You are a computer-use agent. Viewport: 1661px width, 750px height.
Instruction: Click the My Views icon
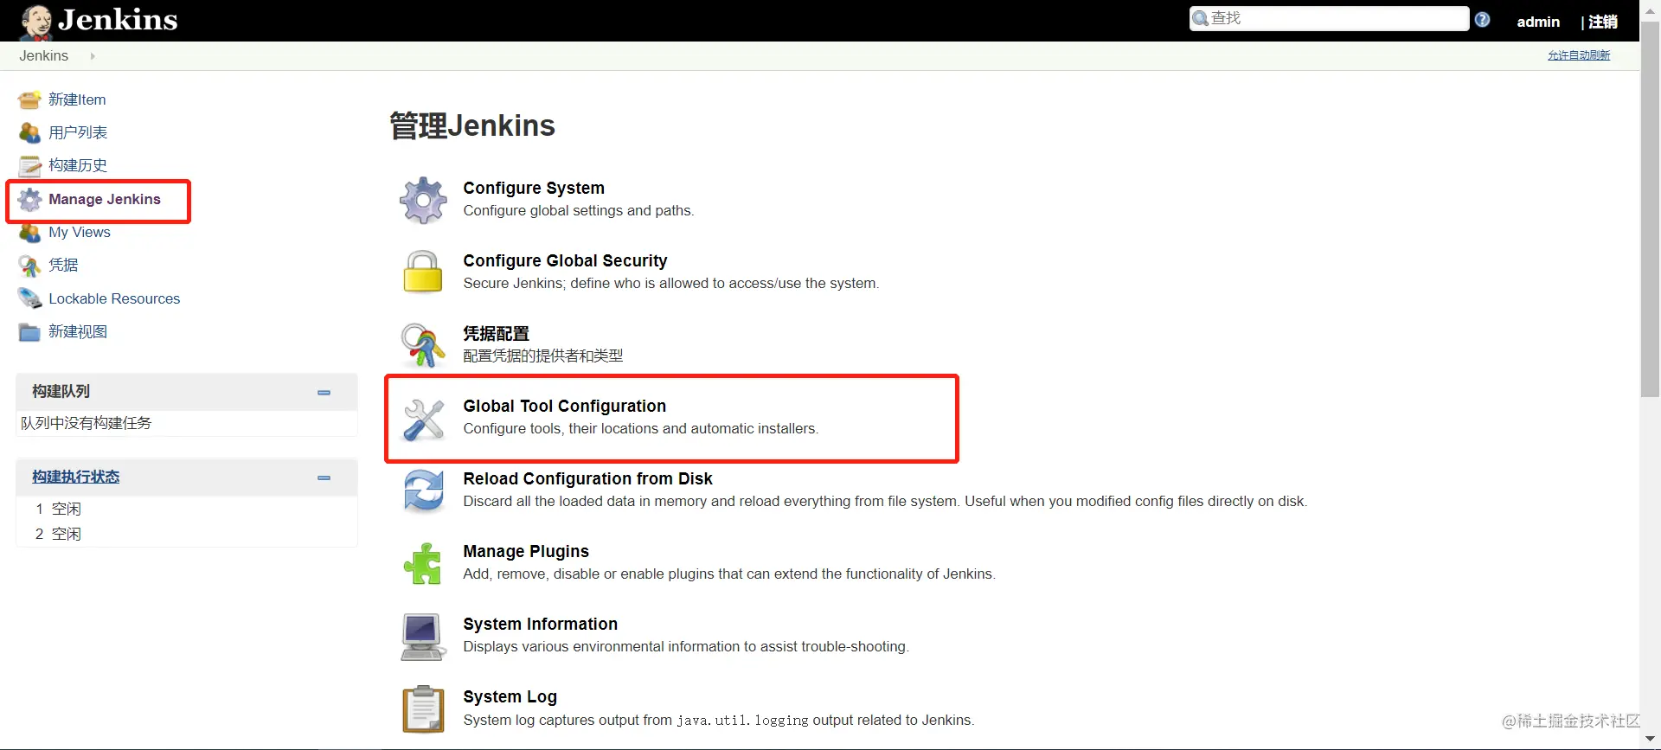click(x=29, y=233)
